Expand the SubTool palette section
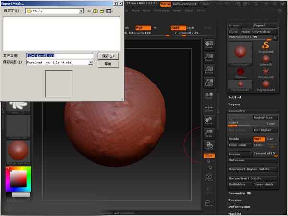This screenshot has width=288, height=216. [235, 97]
